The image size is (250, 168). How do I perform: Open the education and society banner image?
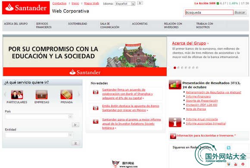(x=85, y=56)
